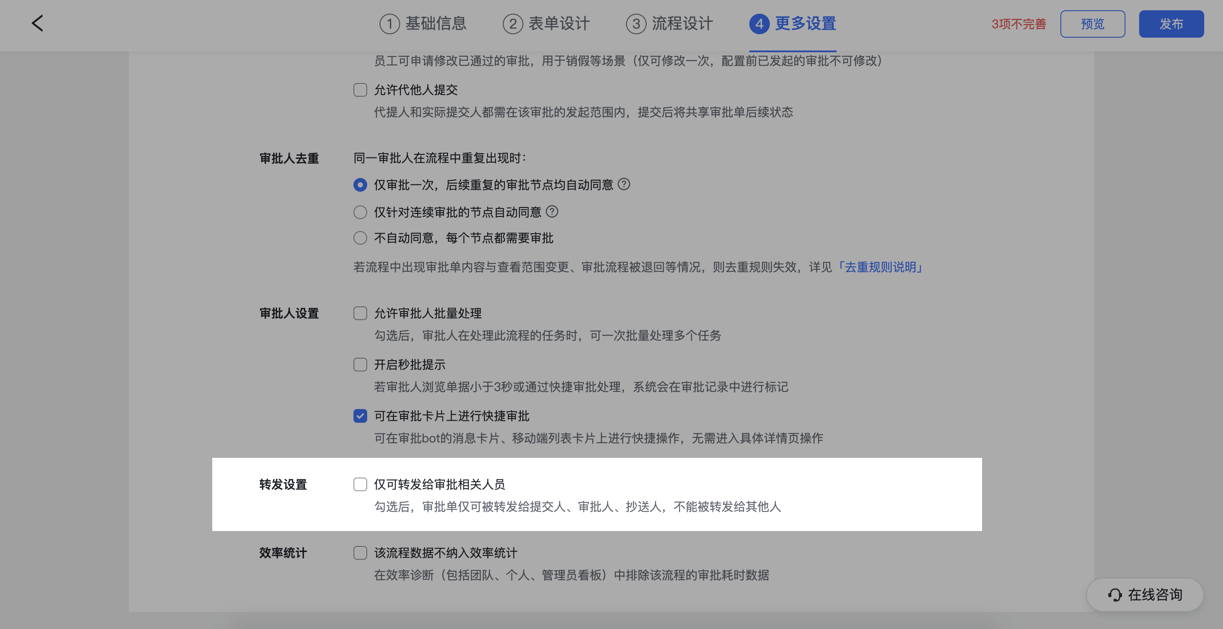Screen dimensions: 1223x629
Task: Check 允许审批人批量处理 checkbox
Action: [x=360, y=313]
